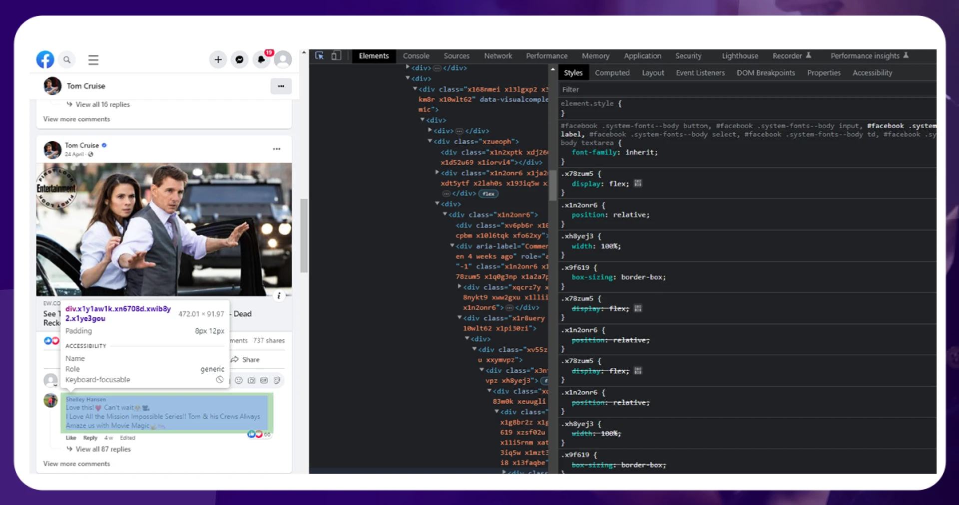Open the Application tab

click(642, 56)
